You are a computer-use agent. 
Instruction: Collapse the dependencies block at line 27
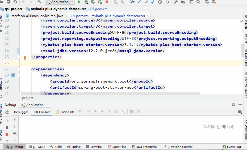coord(19,69)
